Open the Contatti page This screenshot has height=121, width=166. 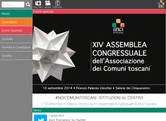16,39
